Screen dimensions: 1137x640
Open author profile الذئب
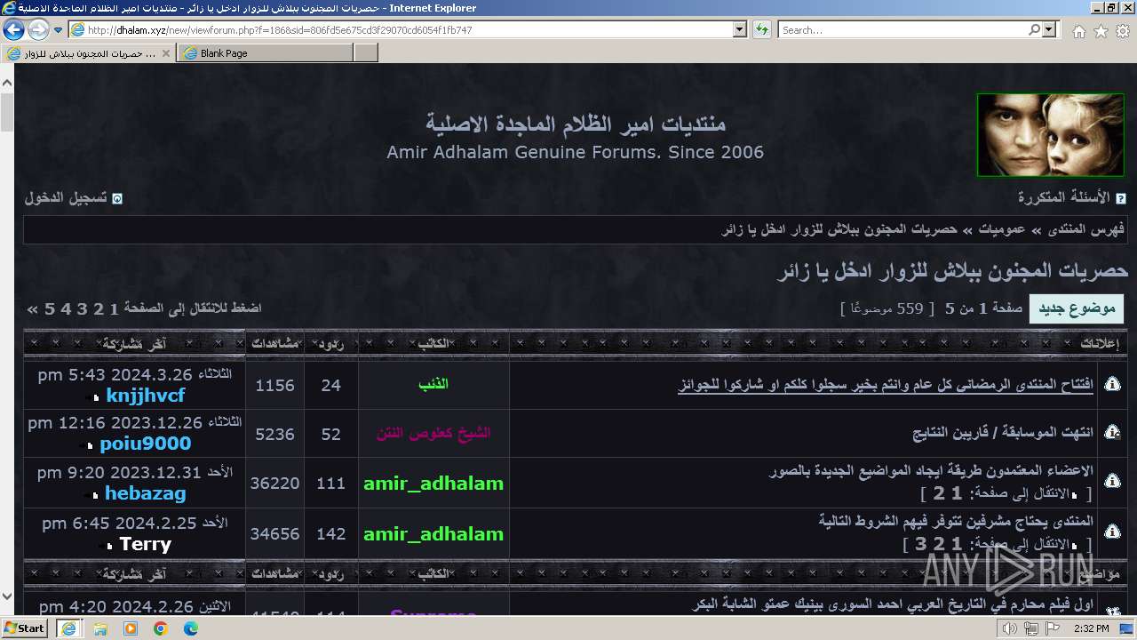point(433,384)
